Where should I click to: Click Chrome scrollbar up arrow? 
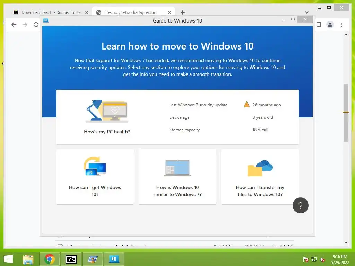[346, 34]
